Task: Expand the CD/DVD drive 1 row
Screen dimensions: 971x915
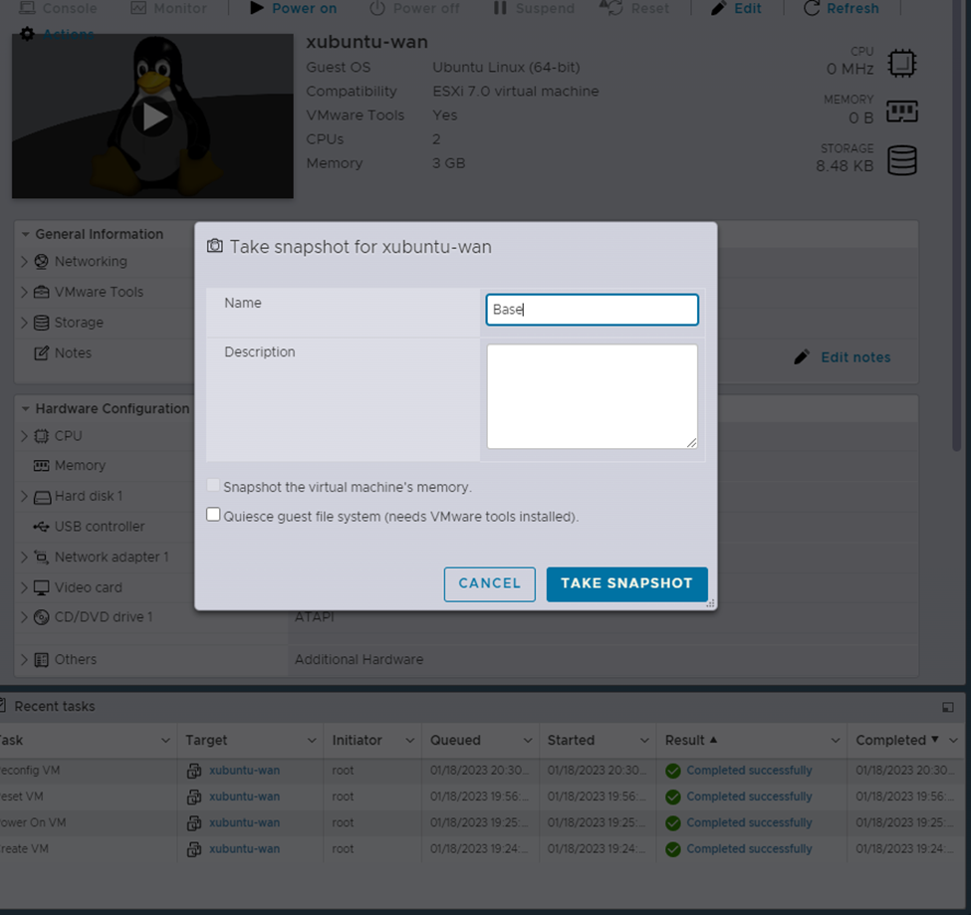Action: click(x=24, y=616)
